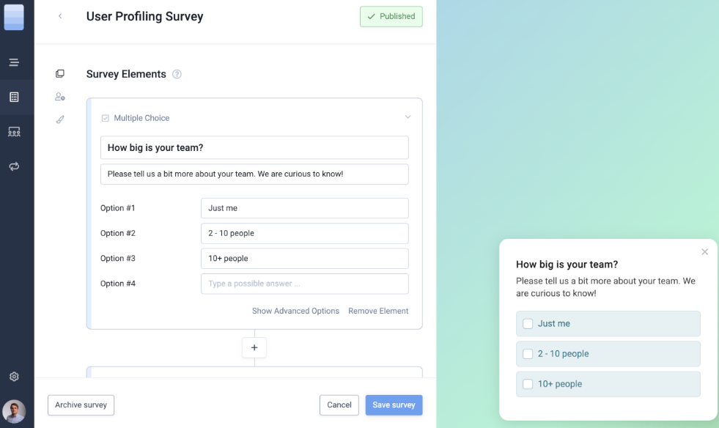Show Advanced Options for the question
719x428 pixels.
295,311
